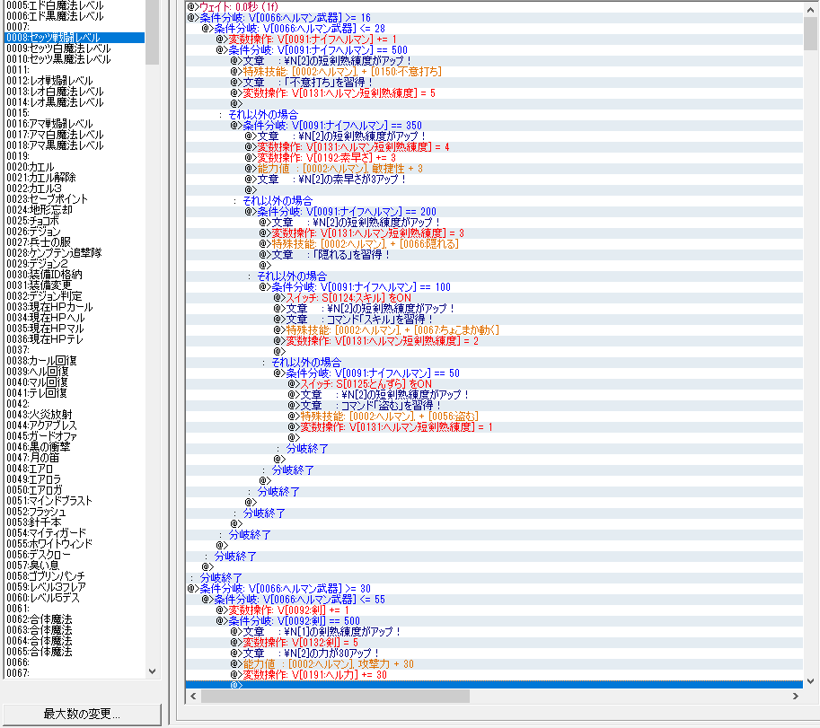Viewport: 820px width, 728px height.
Task: Select list entry 0031:装備変更
Action: tap(40, 285)
